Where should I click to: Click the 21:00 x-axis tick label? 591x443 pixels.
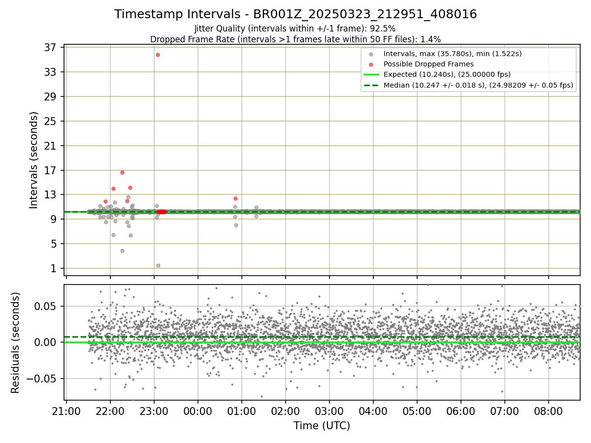(x=66, y=411)
